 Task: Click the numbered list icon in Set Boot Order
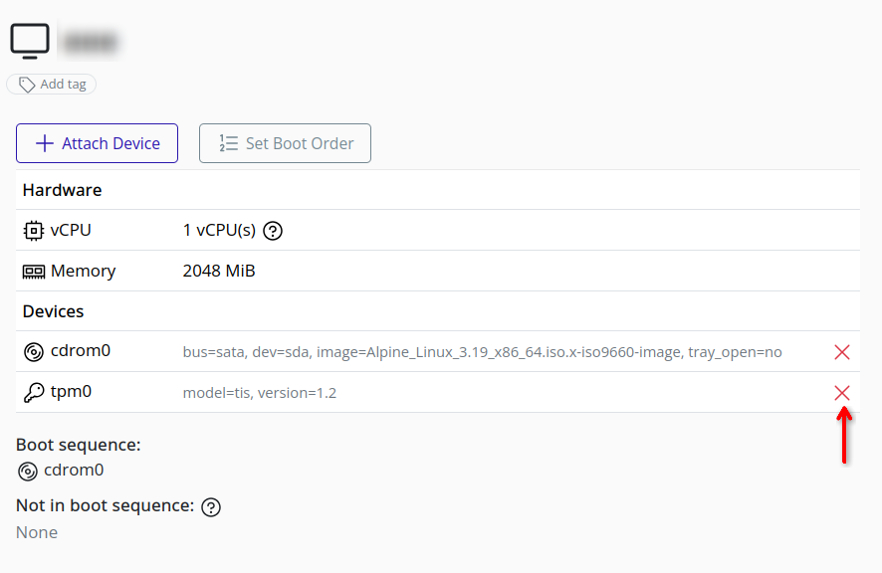click(x=228, y=143)
